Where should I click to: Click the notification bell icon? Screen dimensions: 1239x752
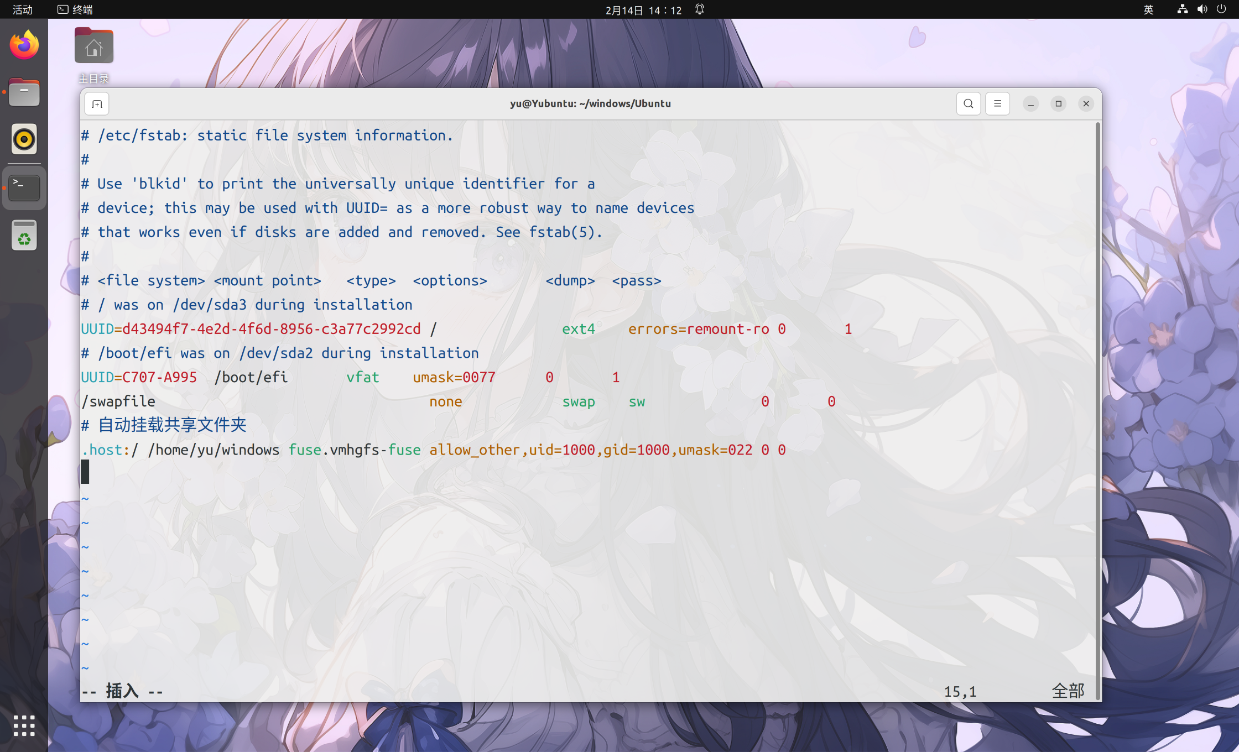click(x=700, y=9)
